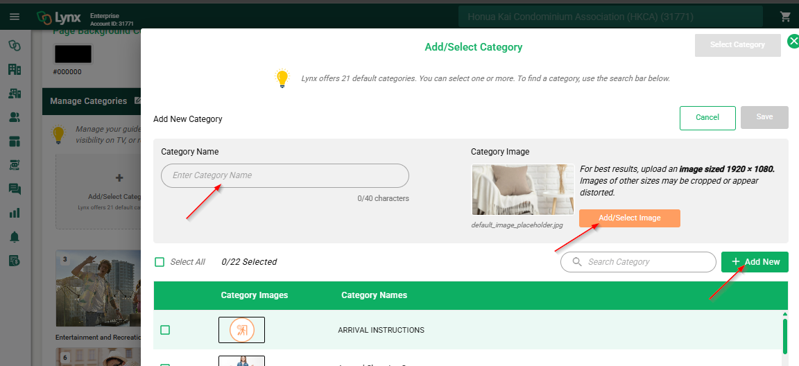This screenshot has width=799, height=366.
Task: Click the ARRIVAL INSTRUCTIONS category name
Action: [381, 330]
